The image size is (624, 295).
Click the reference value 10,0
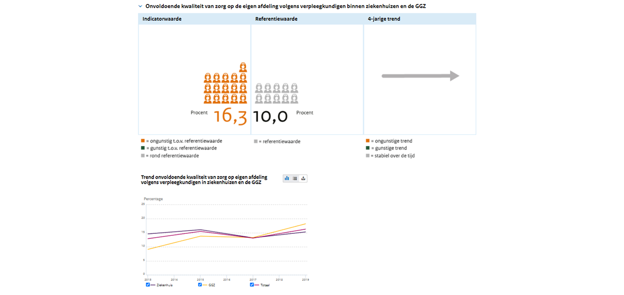click(x=270, y=116)
